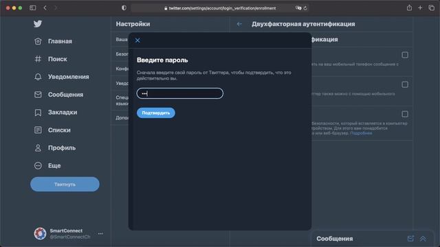Image resolution: width=440 pixels, height=247 pixels.
Task: Click the Сообщения drawer title
Action: pyautogui.click(x=335, y=239)
